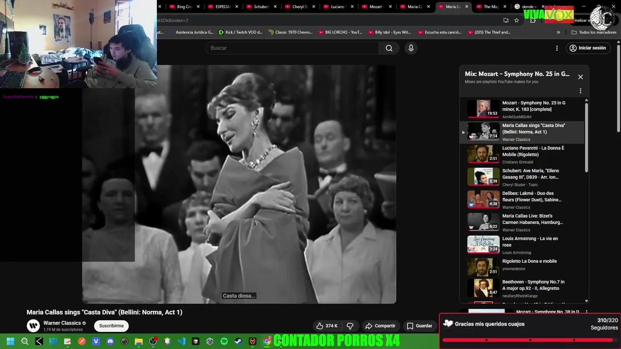The height and width of the screenshot is (349, 621).
Task: Open Steam from taskbar
Action: point(238,342)
